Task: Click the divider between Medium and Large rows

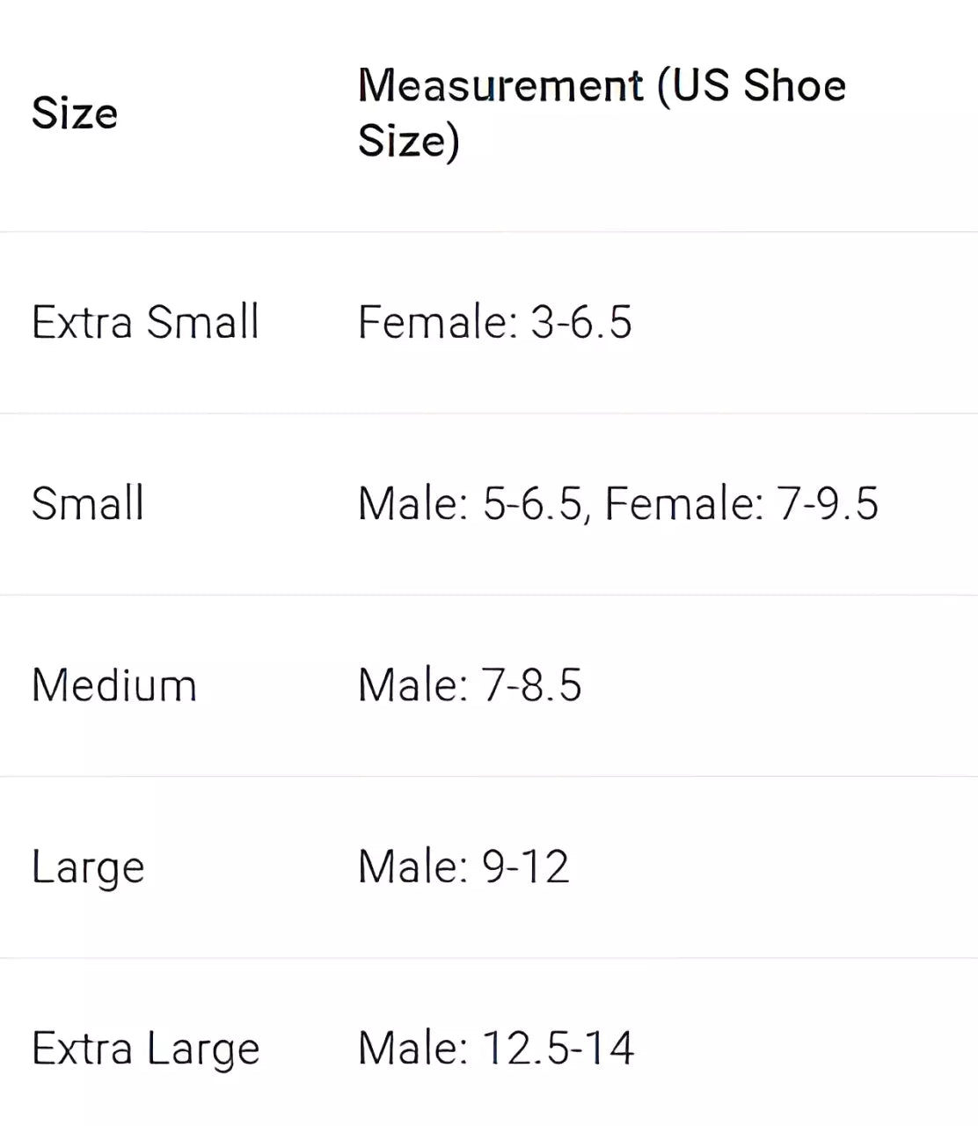Action: pyautogui.click(x=489, y=777)
